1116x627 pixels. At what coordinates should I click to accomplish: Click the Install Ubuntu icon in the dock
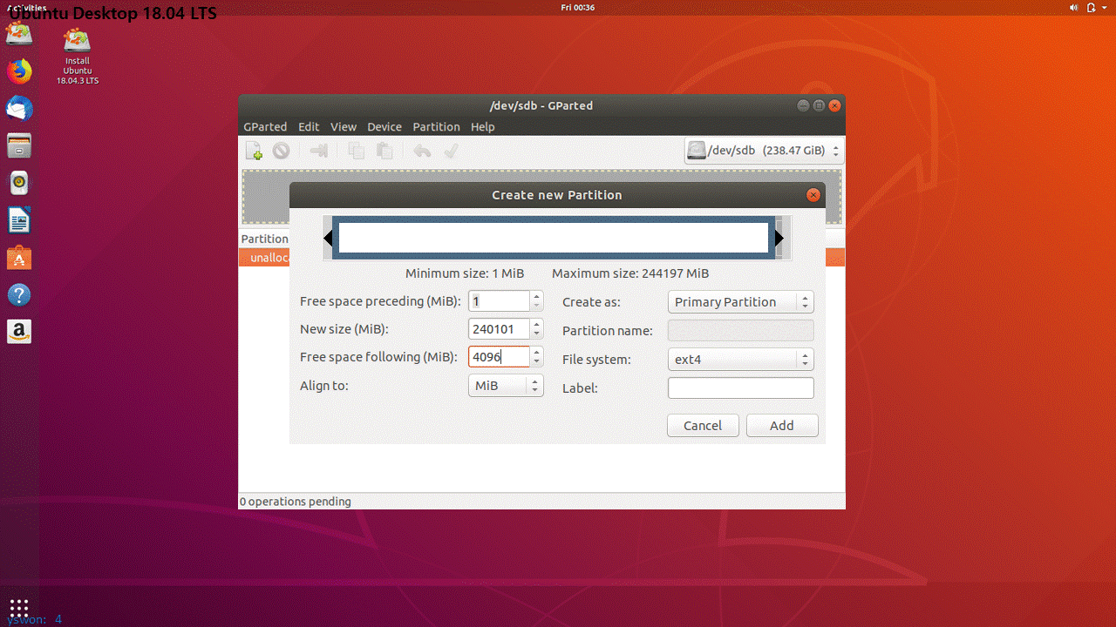click(x=19, y=34)
